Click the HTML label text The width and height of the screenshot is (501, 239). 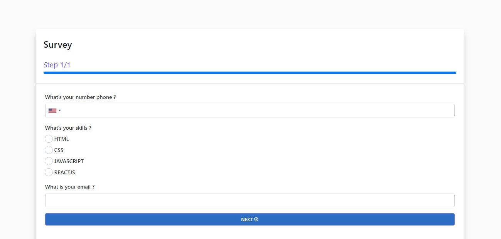pyautogui.click(x=62, y=139)
